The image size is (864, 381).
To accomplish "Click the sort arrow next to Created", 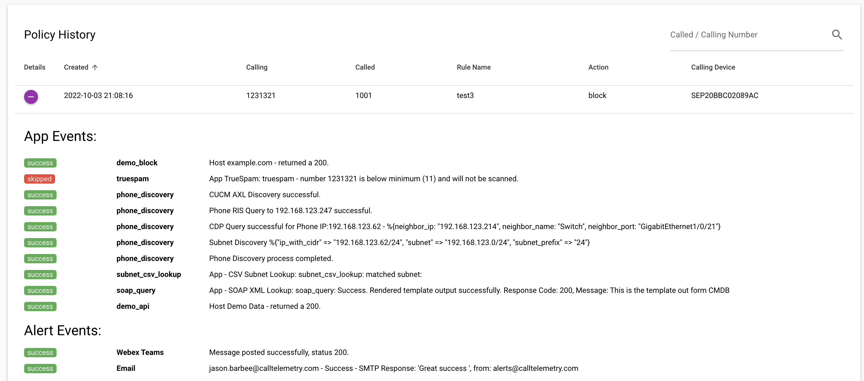I will (95, 67).
